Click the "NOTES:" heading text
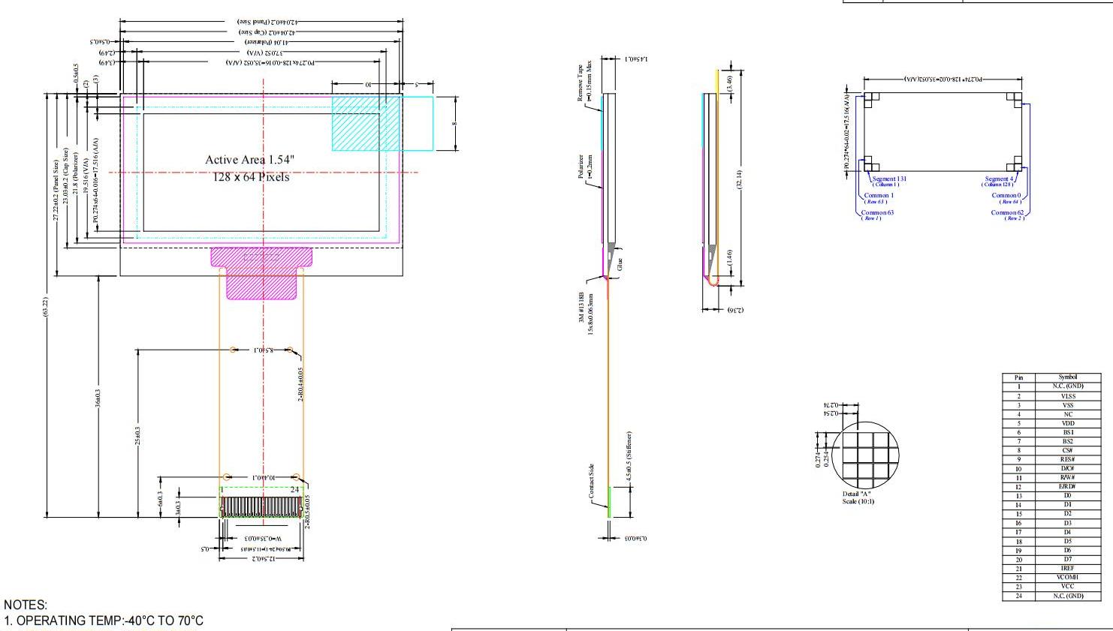The width and height of the screenshot is (1113, 631). point(26,605)
